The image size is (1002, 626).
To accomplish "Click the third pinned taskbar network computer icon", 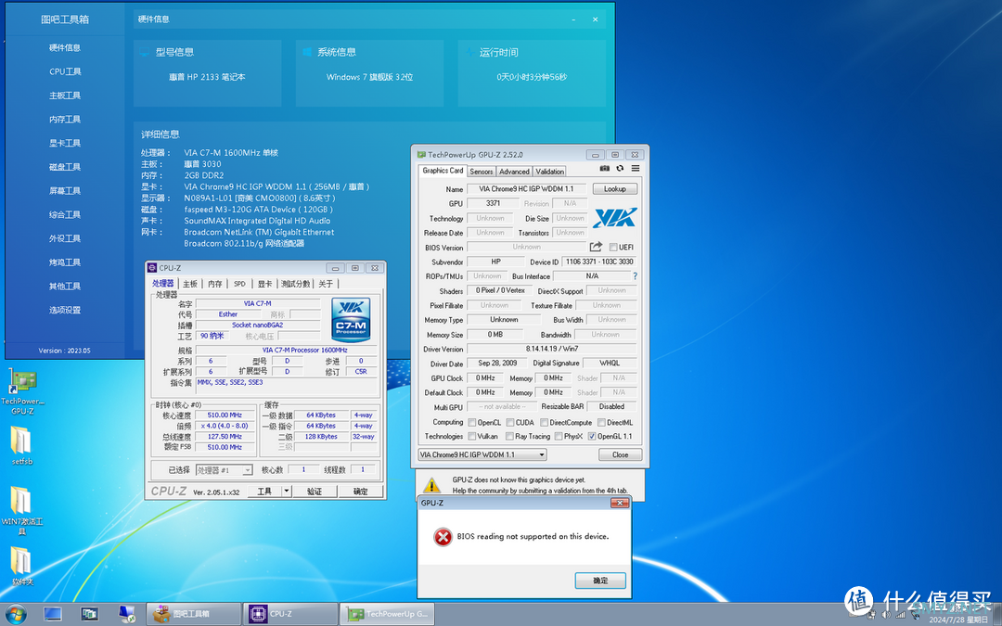I will pos(126,614).
